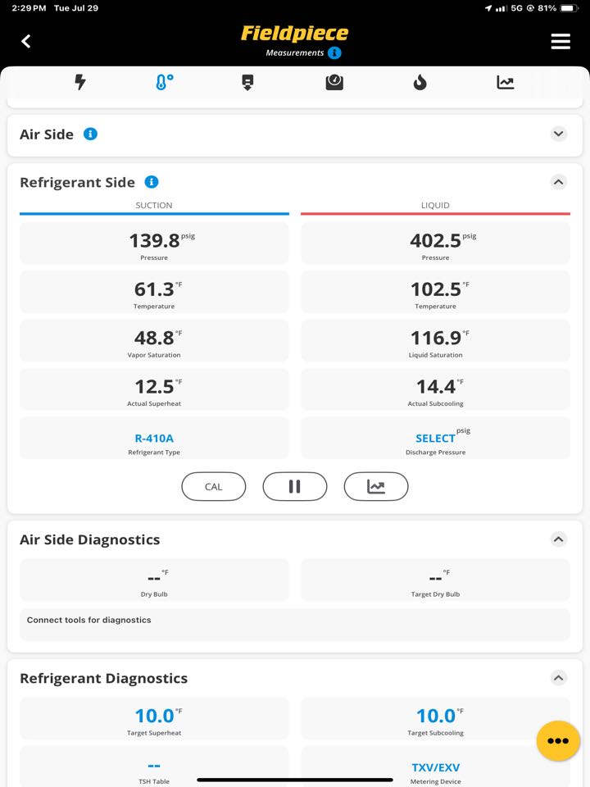The image size is (590, 787).
Task: Open the hamburger menu
Action: click(560, 41)
